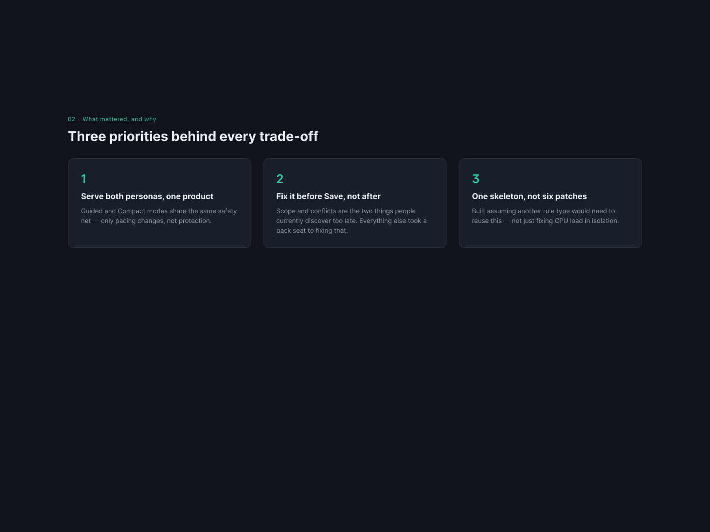Click the '02 · What mattered, and why' label
This screenshot has width=710, height=532.
pos(112,119)
